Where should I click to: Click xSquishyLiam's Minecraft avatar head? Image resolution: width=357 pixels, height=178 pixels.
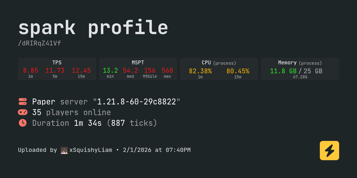point(64,150)
